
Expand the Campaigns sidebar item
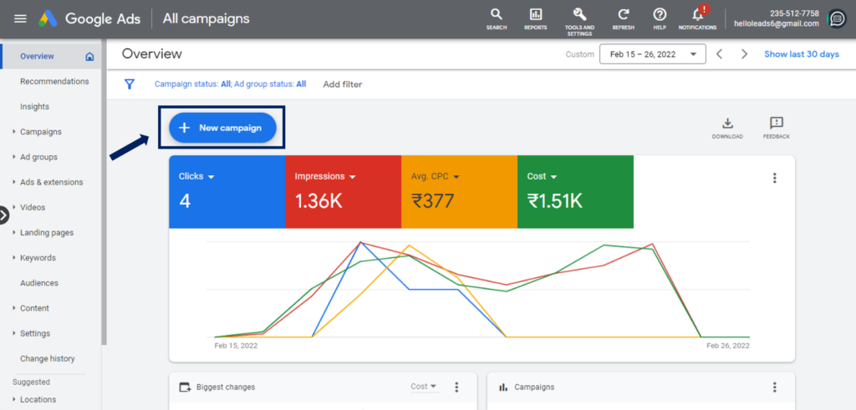(40, 132)
